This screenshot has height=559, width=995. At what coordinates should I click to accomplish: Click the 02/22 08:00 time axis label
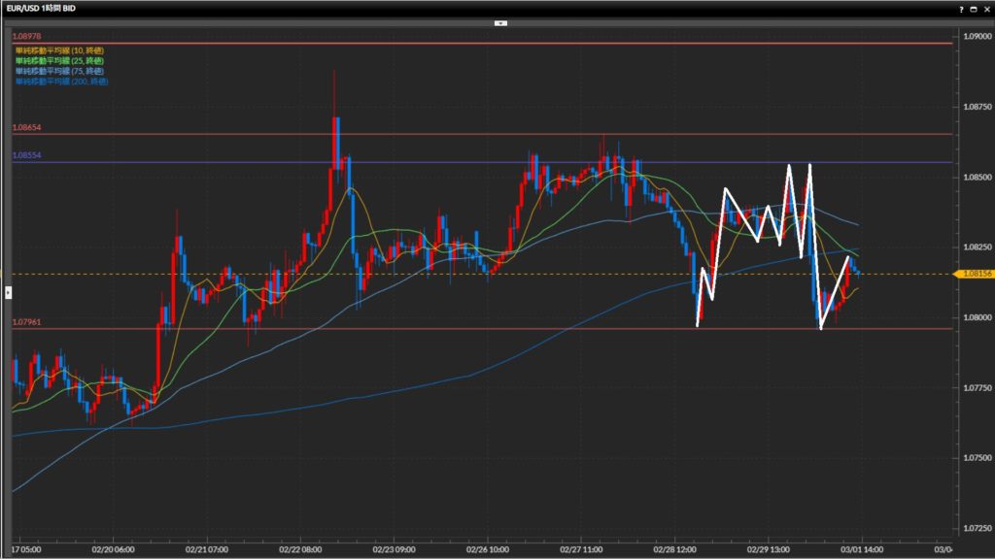tap(297, 548)
